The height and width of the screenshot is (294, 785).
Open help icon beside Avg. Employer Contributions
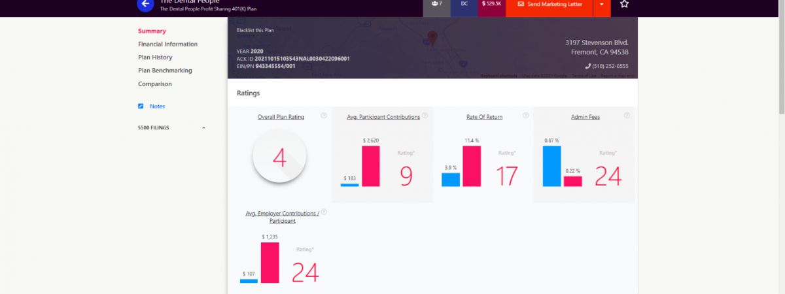pyautogui.click(x=324, y=212)
